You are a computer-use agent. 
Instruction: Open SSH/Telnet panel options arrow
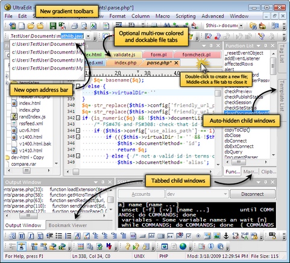258,182
